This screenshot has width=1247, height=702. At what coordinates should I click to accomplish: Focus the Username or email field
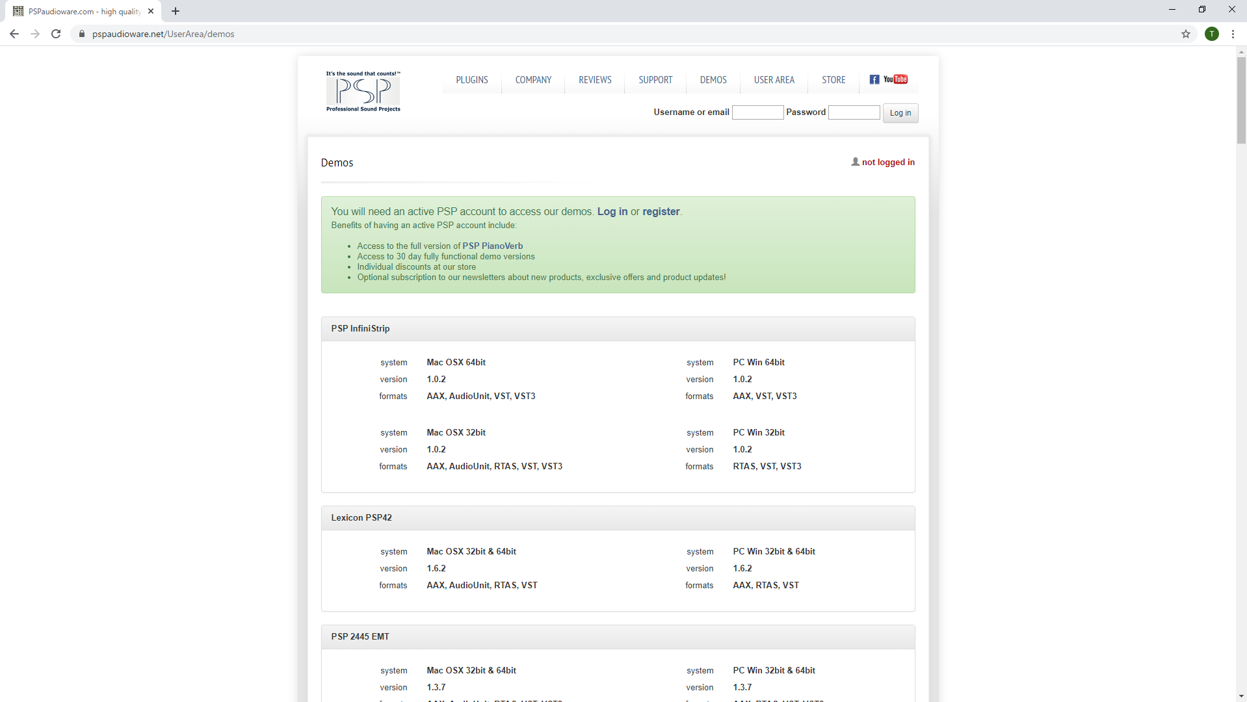pyautogui.click(x=757, y=112)
